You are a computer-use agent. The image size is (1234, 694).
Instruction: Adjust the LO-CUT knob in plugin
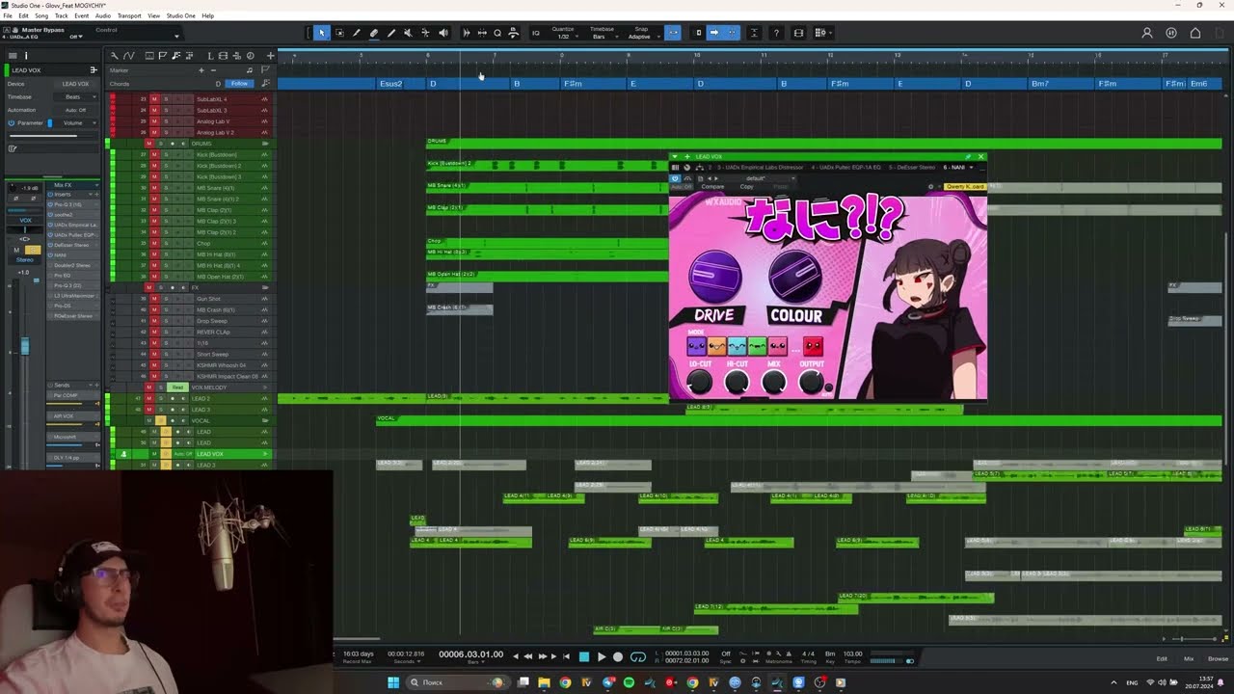point(700,382)
